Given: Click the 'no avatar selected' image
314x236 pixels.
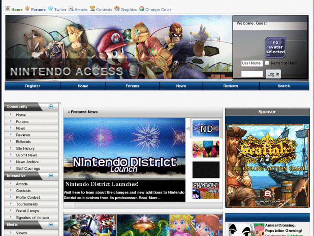Looking at the screenshot, I should (x=276, y=47).
